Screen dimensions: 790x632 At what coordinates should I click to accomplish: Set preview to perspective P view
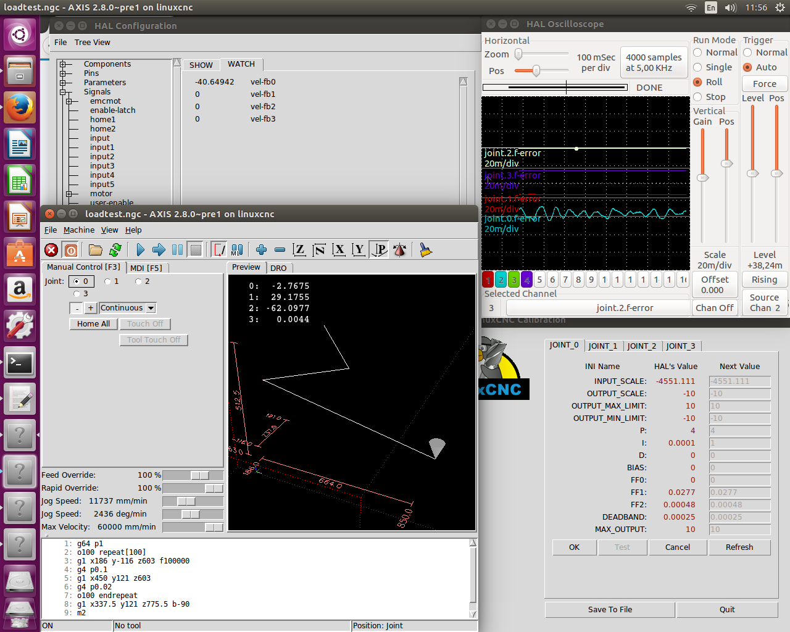[x=379, y=249]
